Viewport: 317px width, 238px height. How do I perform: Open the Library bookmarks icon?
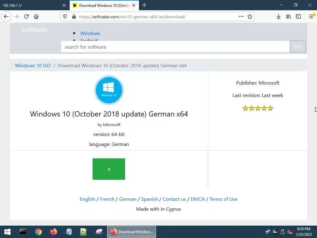(289, 17)
